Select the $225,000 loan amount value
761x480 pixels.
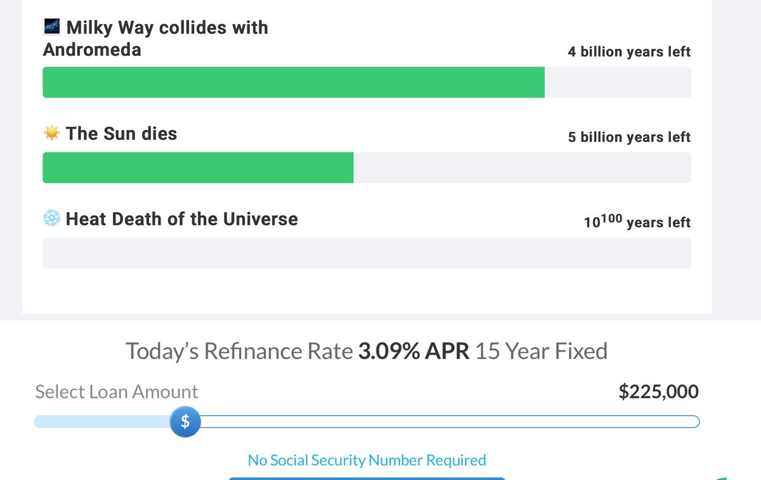tap(658, 391)
